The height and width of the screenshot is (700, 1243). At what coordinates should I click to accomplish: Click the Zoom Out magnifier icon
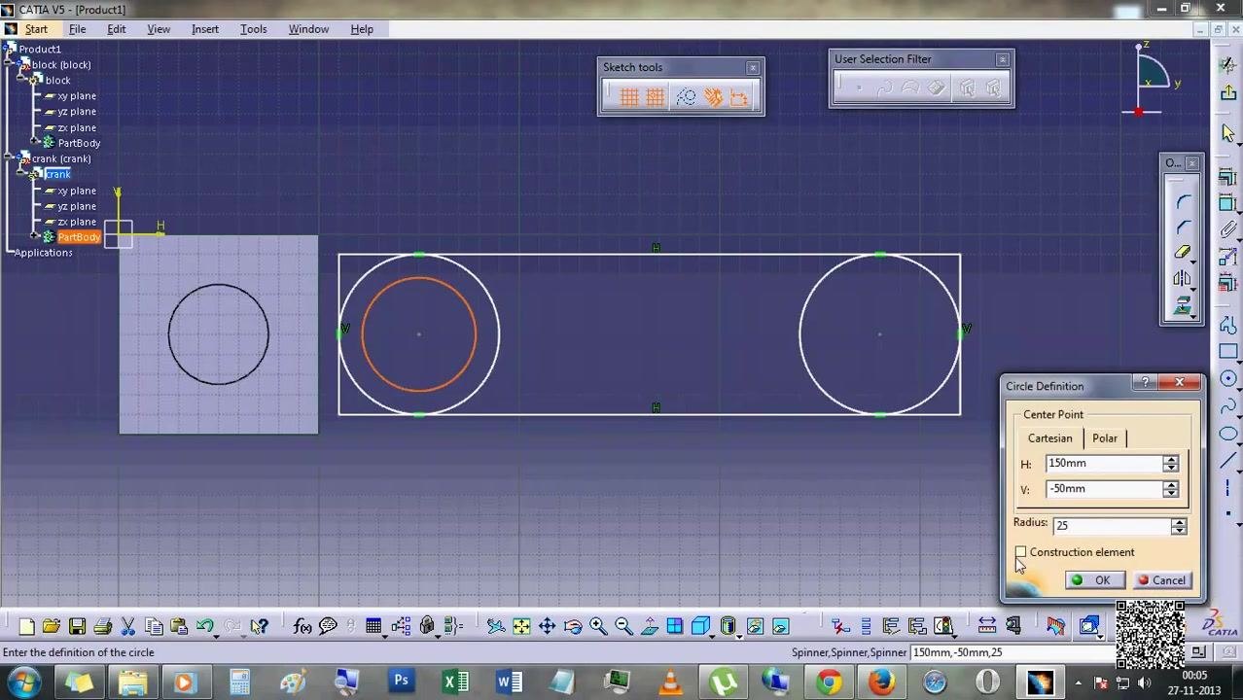click(x=623, y=627)
